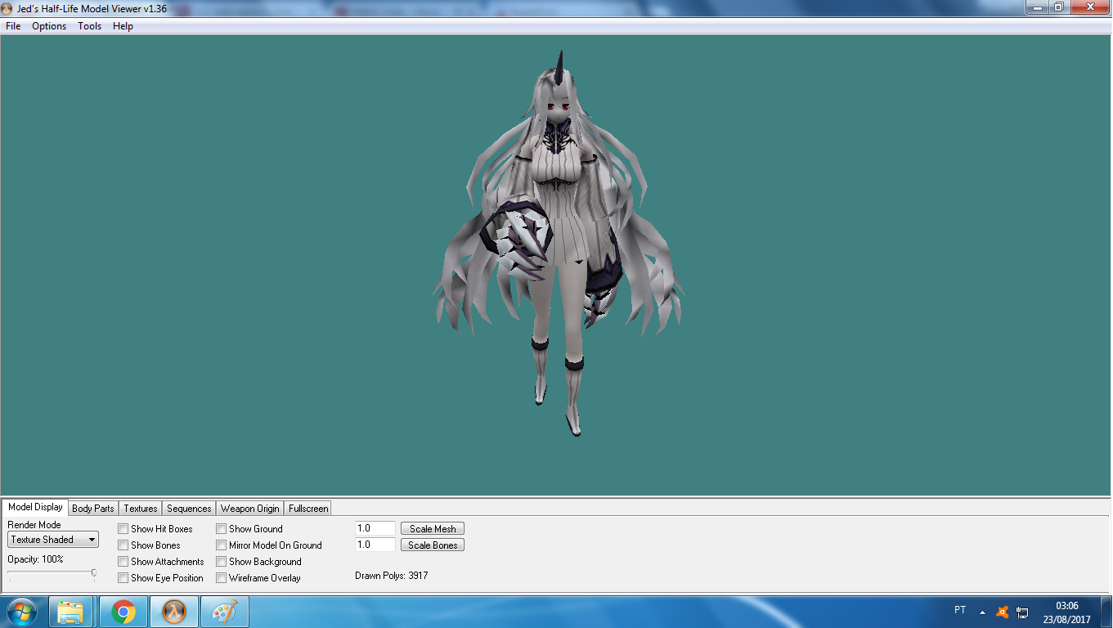Click the Scale Mesh button
The width and height of the screenshot is (1113, 628).
[433, 529]
